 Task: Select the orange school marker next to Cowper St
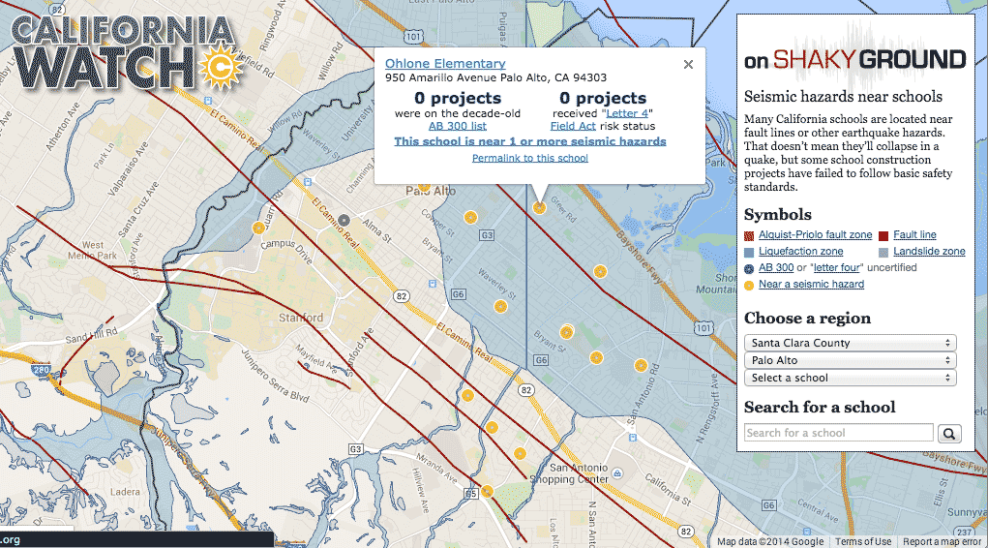(470, 218)
